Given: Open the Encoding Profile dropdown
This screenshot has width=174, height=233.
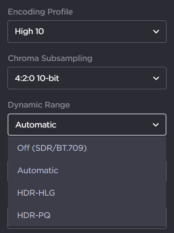Looking at the screenshot, I should [x=87, y=32].
